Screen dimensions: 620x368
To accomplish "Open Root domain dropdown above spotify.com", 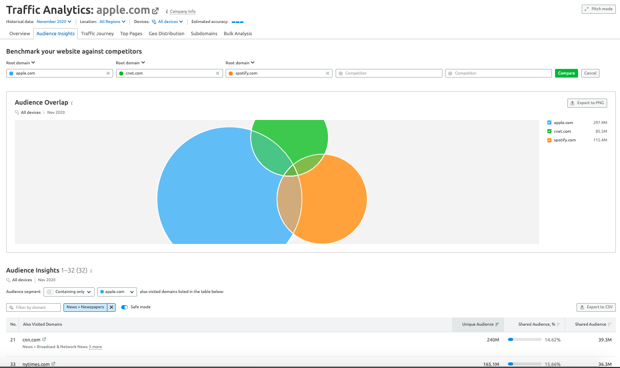I will click(240, 63).
